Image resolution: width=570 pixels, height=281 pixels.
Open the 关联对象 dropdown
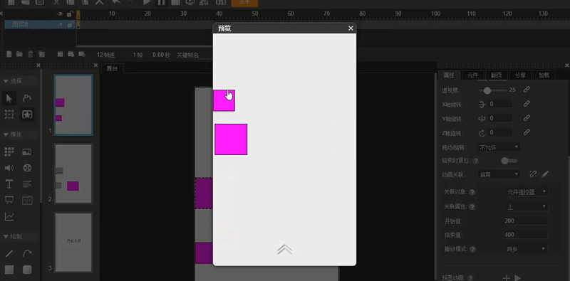click(527, 191)
